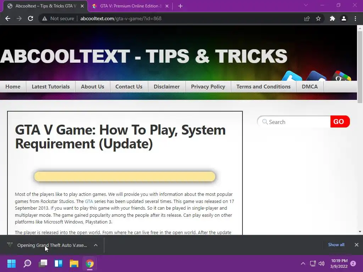
Task: Open the tab search dropdown arrow
Action: click(x=306, y=5)
